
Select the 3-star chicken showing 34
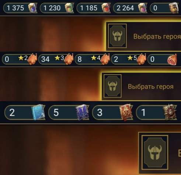click(x=56, y=59)
